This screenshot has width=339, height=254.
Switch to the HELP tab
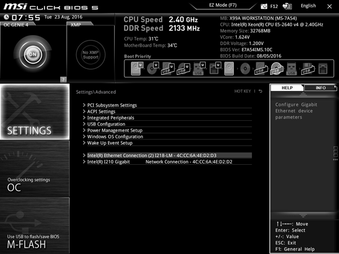point(287,87)
